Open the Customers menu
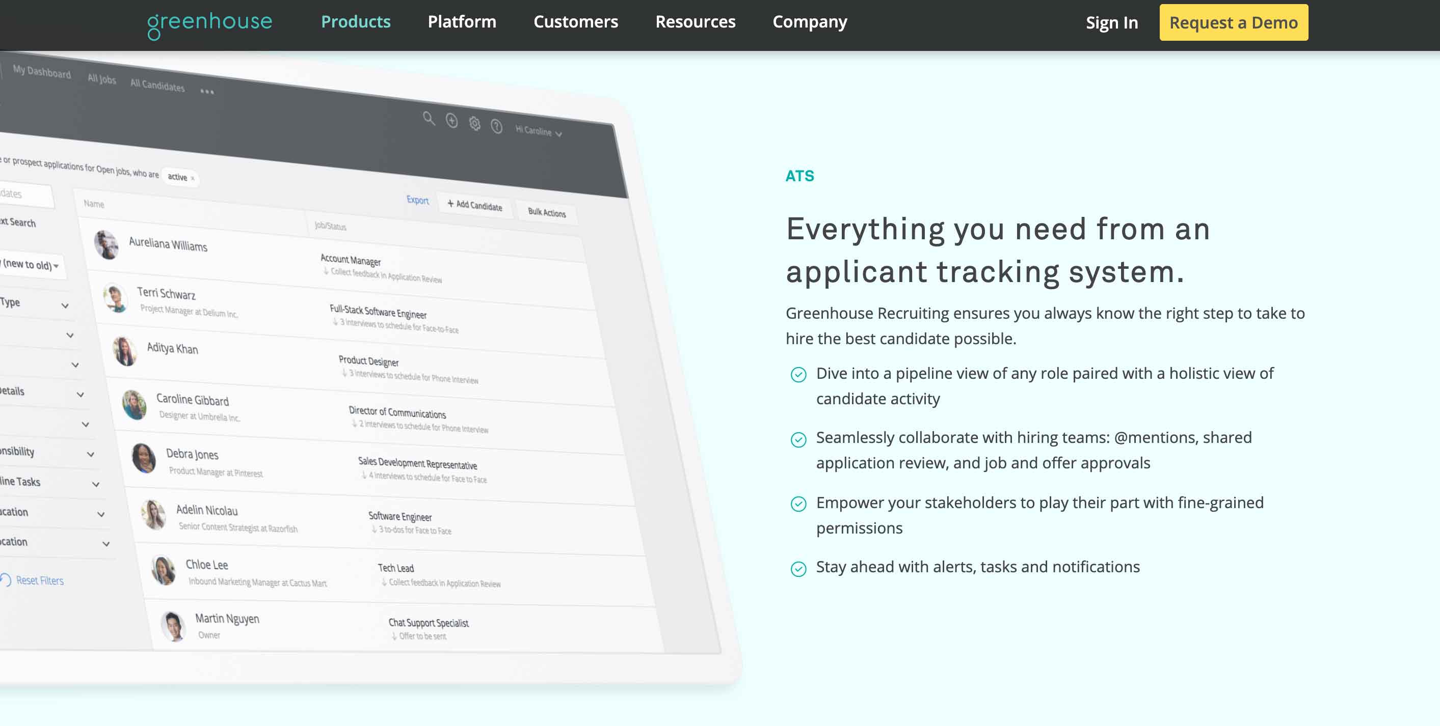1440x726 pixels. click(x=576, y=22)
